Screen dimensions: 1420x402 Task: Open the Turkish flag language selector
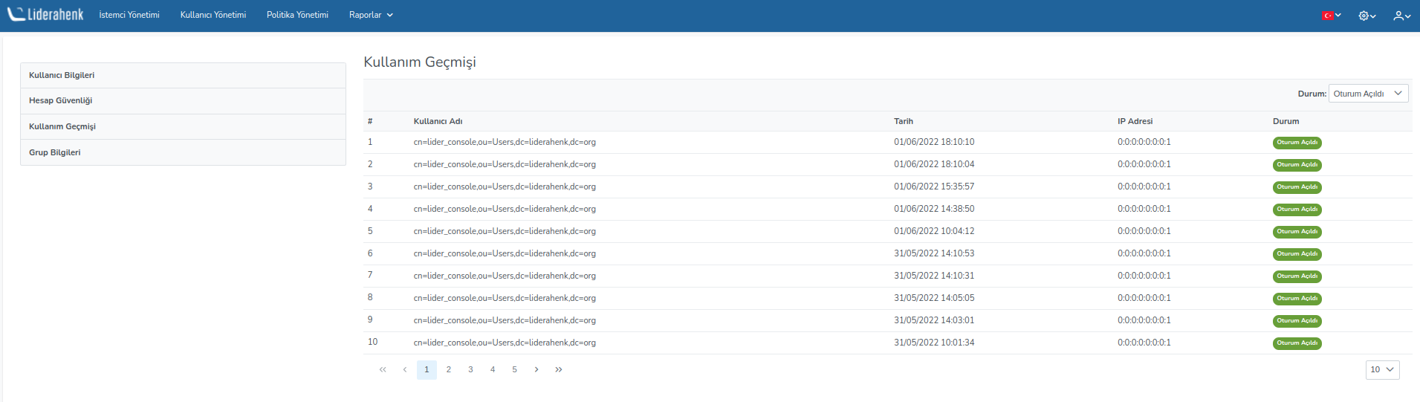pos(1331,16)
